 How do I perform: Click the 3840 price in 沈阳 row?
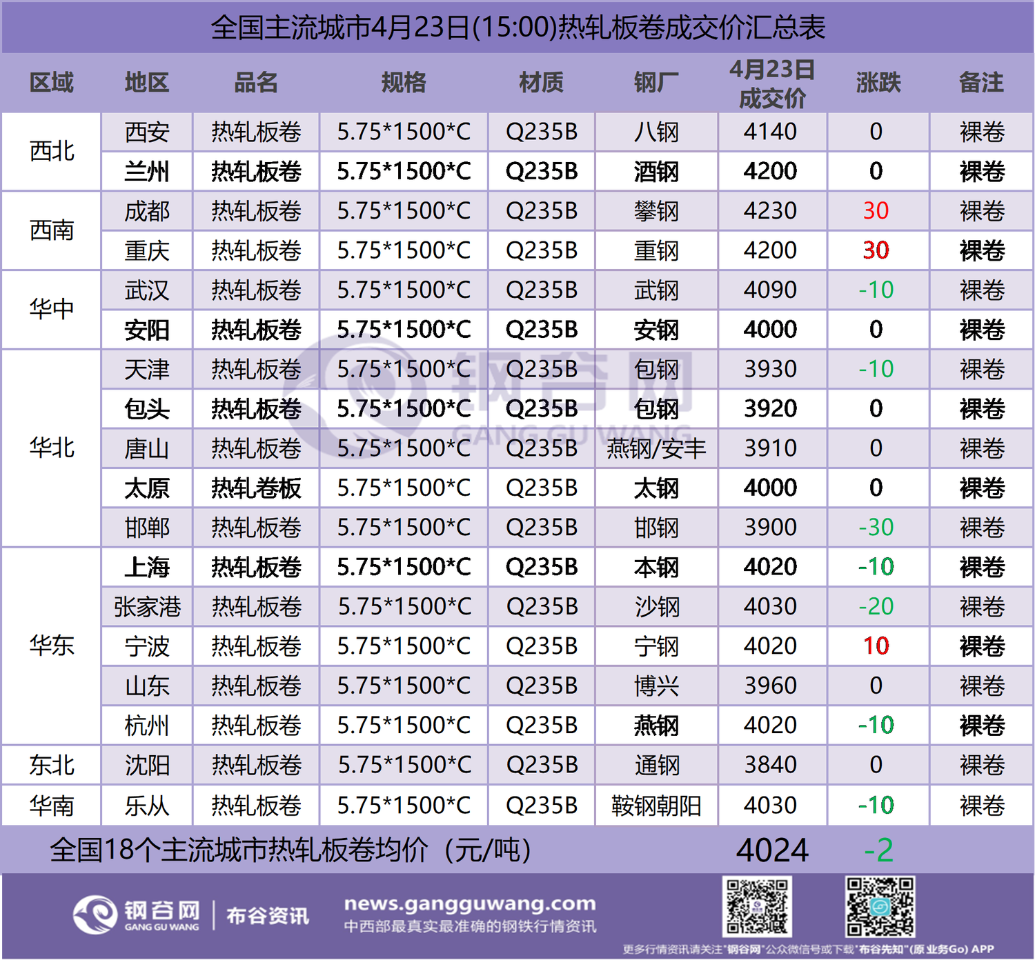point(771,765)
